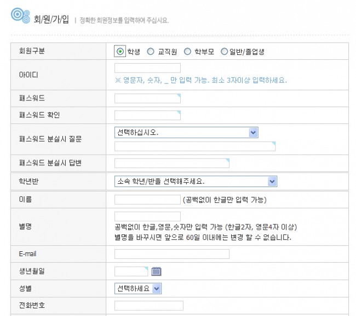The width and height of the screenshot is (356, 316).
Task: Click the 생년월일 date field
Action: (x=131, y=270)
